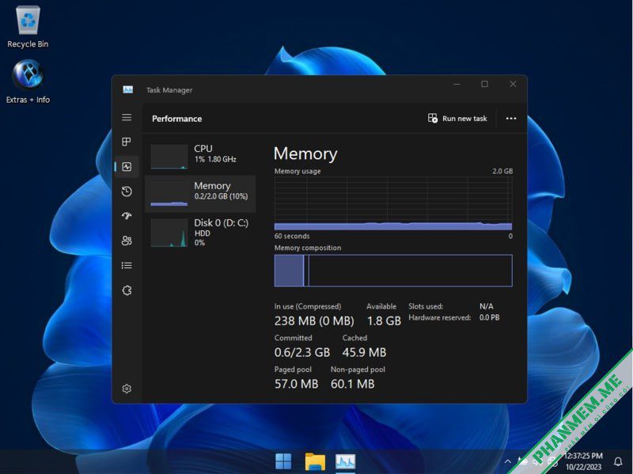Open Task Manager settings gear
633x474 pixels.
pos(127,389)
